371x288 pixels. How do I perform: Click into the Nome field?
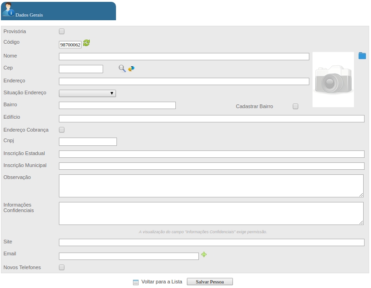coord(184,57)
